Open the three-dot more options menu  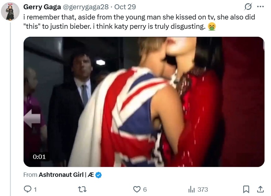(260, 7)
